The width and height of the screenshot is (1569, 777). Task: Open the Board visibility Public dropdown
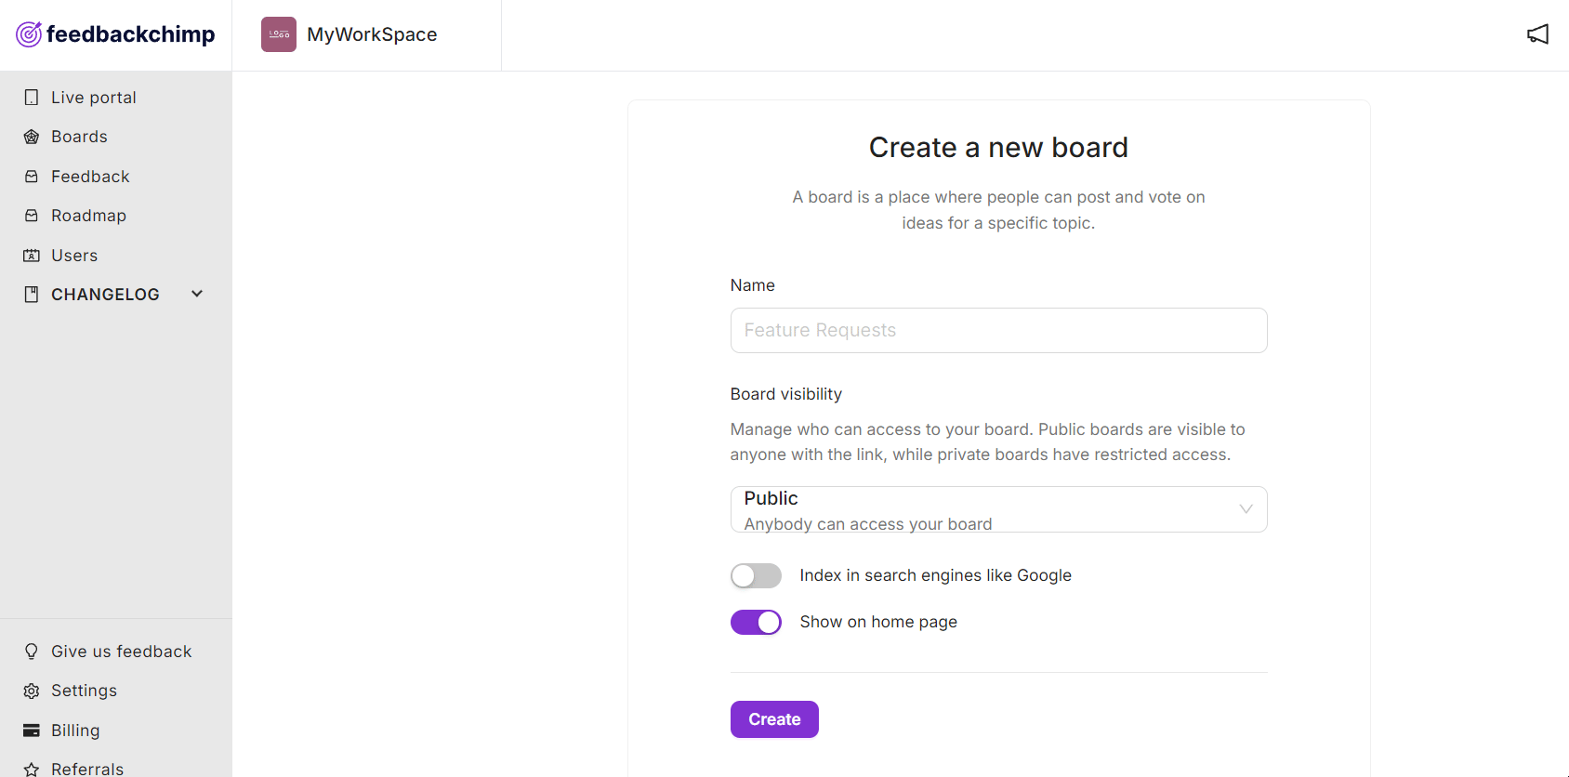point(998,509)
